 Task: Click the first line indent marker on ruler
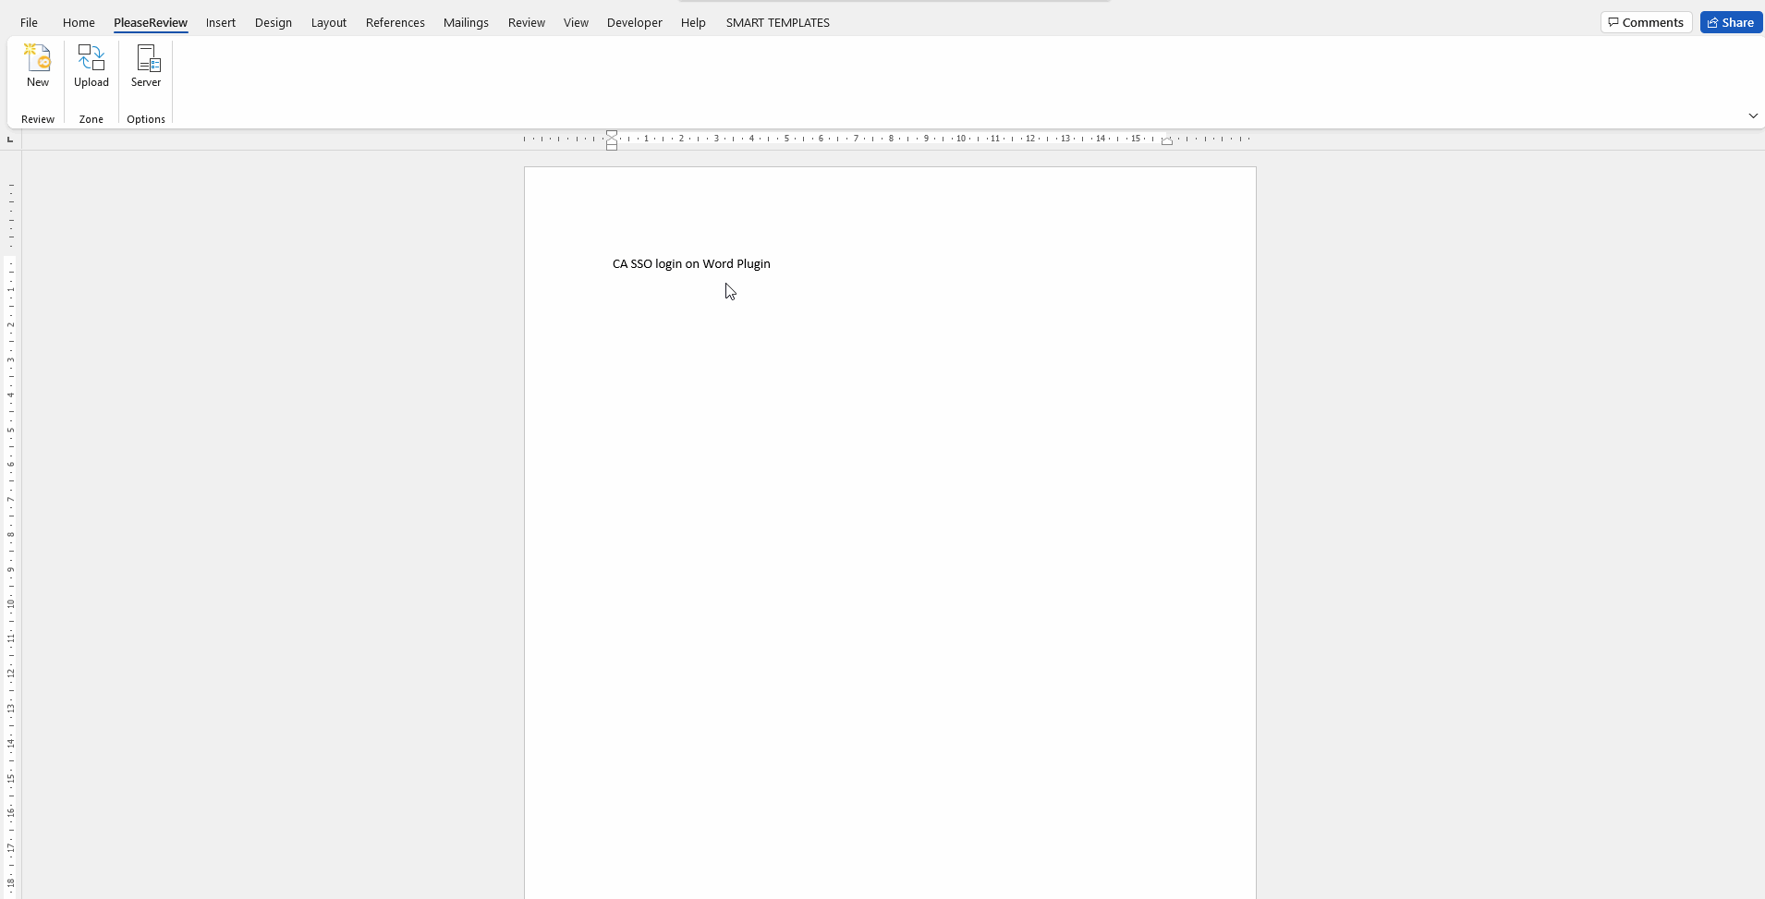[x=612, y=135]
